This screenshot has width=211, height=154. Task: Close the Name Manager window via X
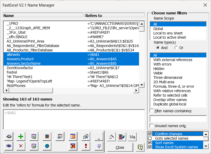point(205,5)
